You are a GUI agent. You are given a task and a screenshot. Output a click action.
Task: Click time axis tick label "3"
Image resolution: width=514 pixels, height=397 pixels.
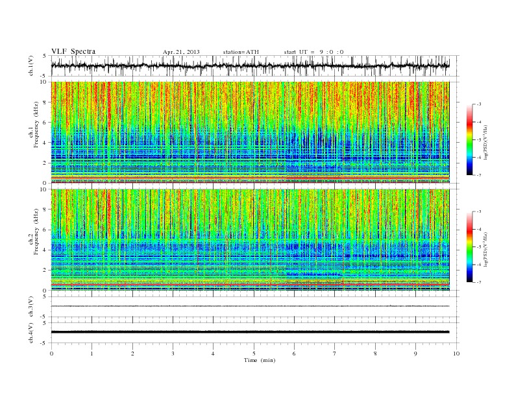(x=173, y=354)
